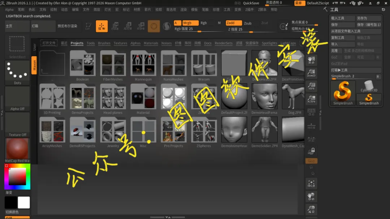Click the Zoom2D icon

[311, 73]
